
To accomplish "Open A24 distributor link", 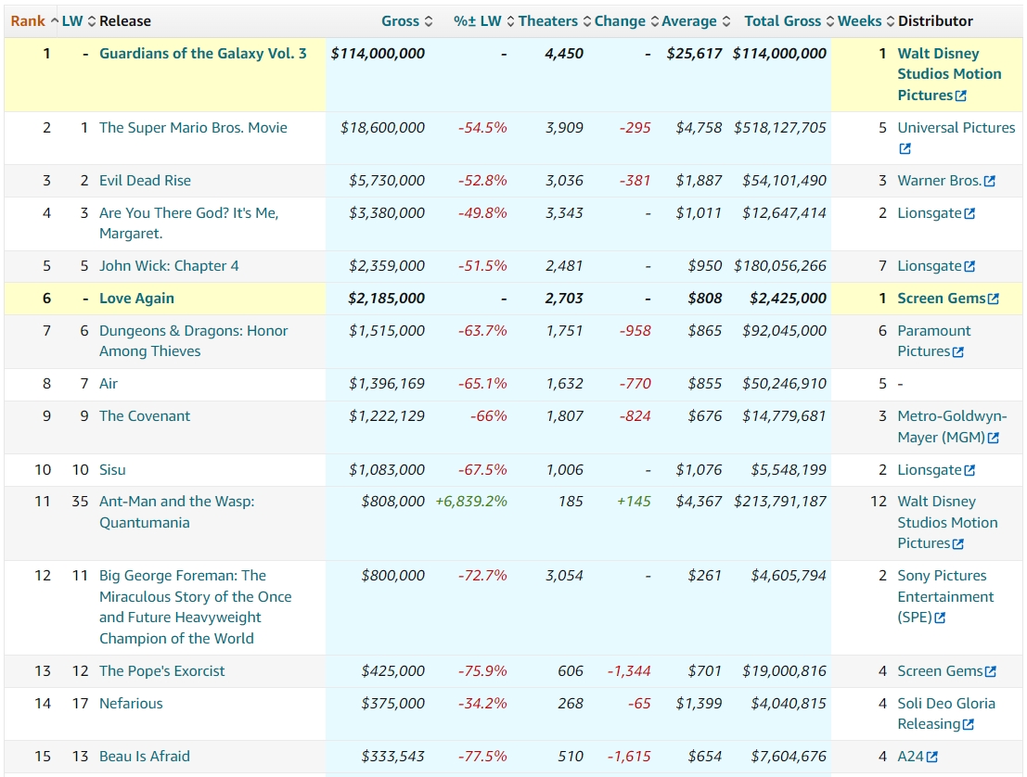I will 910,757.
